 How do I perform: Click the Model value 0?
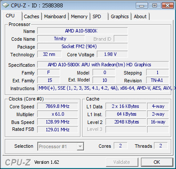104,72
